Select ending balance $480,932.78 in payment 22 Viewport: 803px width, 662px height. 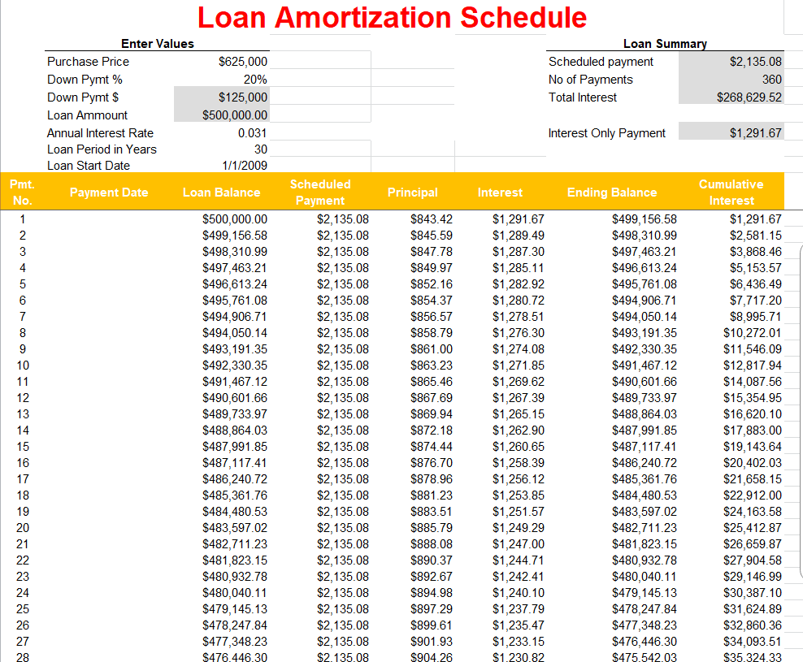[645, 560]
